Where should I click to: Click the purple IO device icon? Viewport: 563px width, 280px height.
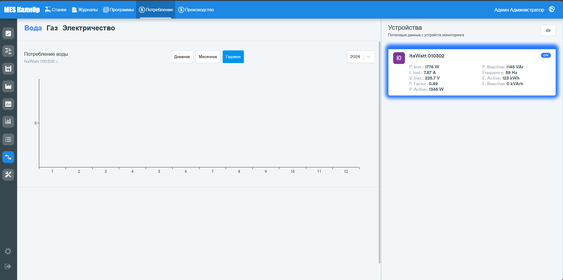tap(399, 58)
